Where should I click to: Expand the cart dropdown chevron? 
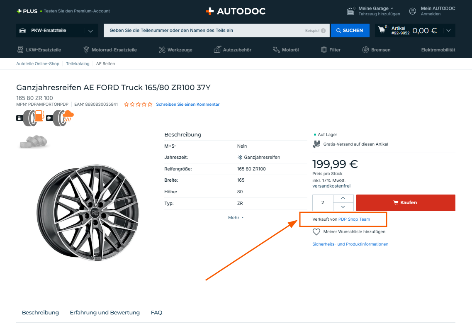448,30
